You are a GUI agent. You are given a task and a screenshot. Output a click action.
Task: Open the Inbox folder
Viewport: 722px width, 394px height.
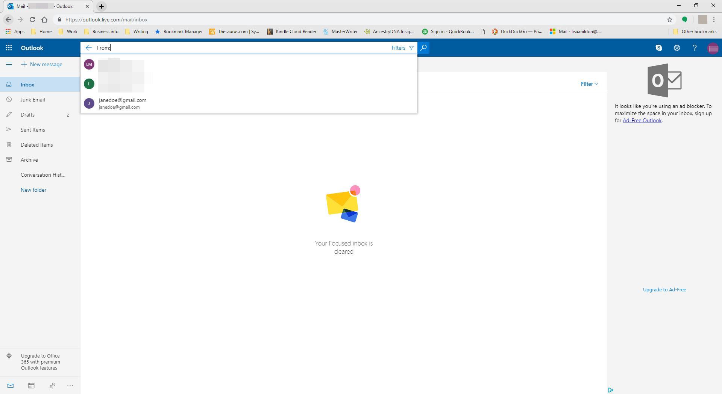(x=40, y=85)
